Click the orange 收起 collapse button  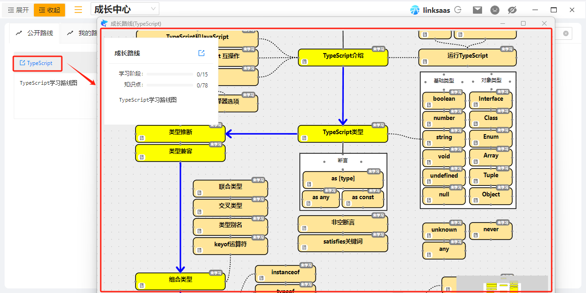(x=49, y=10)
